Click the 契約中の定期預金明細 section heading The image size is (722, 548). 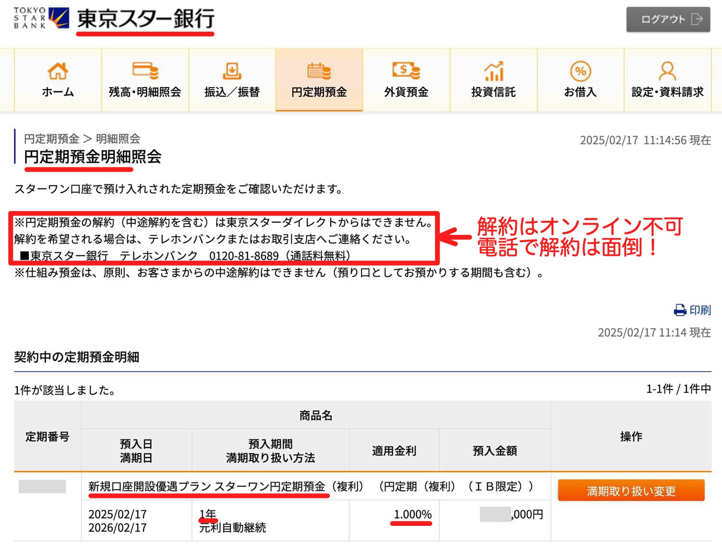[77, 357]
